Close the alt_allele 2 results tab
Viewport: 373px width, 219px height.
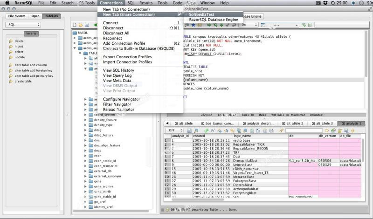click(x=283, y=123)
